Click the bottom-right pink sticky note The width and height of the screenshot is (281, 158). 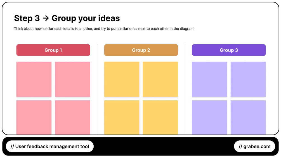click(72, 117)
